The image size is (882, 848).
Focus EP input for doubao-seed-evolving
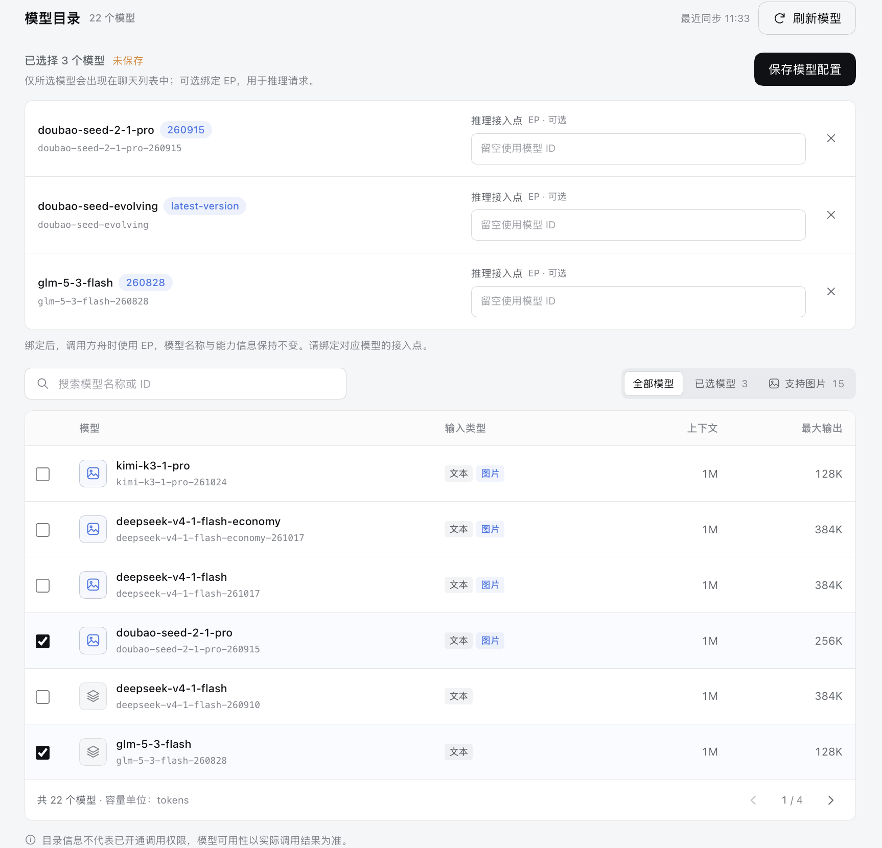pos(638,225)
